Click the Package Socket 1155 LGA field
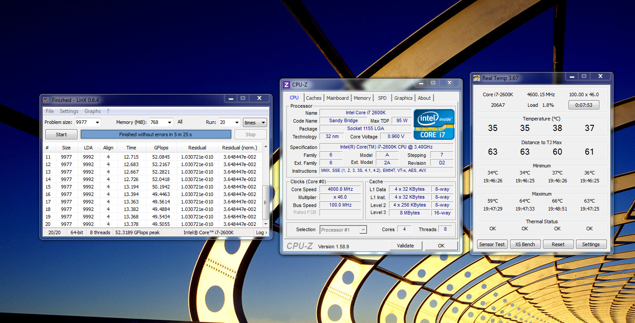This screenshot has width=635, height=323. point(365,129)
